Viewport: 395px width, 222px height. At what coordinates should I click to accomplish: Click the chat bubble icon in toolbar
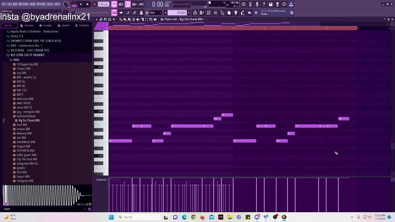coord(284,4)
